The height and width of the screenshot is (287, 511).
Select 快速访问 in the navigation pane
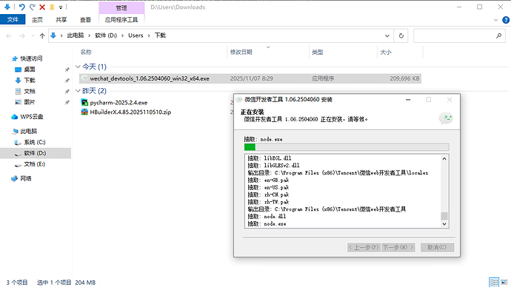click(31, 58)
